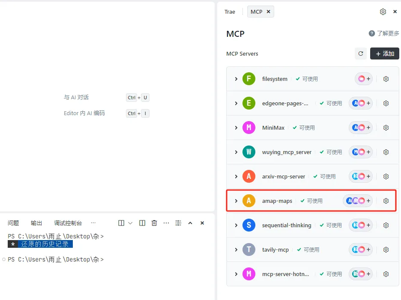Click the more actions ellipsis in terminal panel
Screen dimensions: 401x300
click(x=166, y=223)
